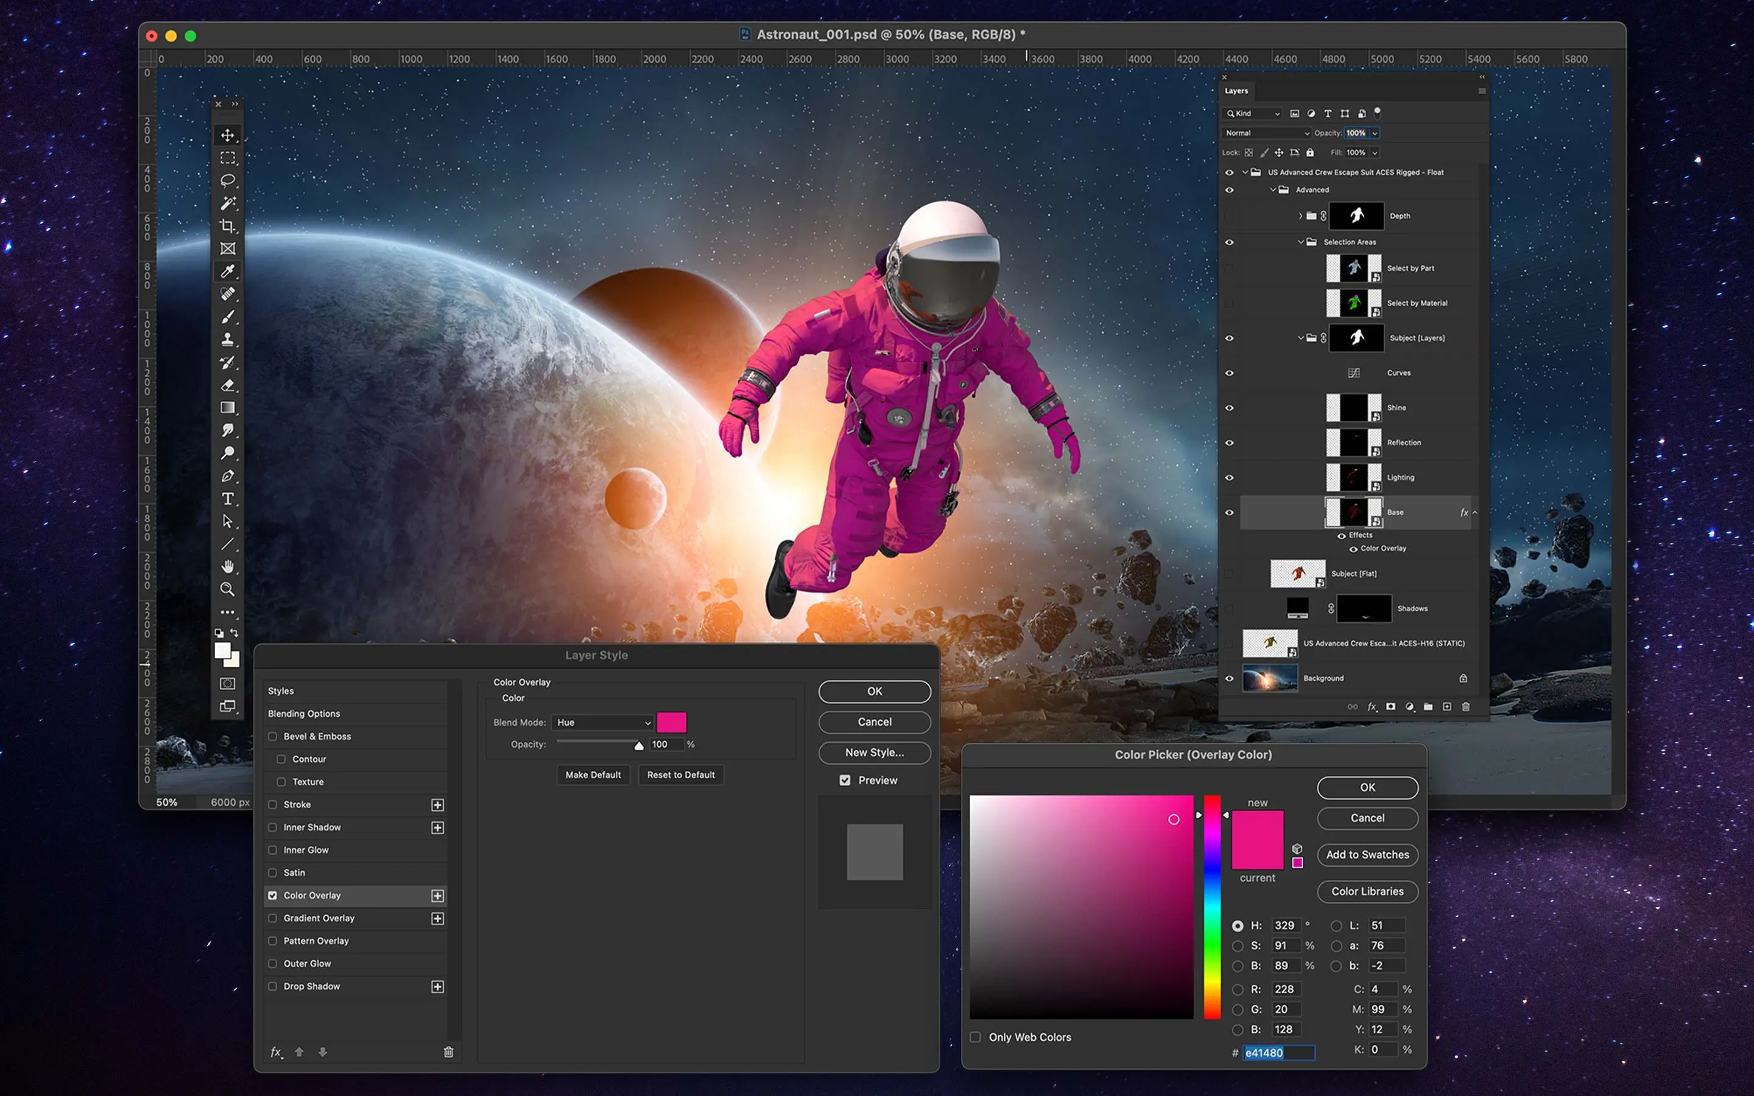Select the Crop tool
The image size is (1754, 1096).
(228, 226)
